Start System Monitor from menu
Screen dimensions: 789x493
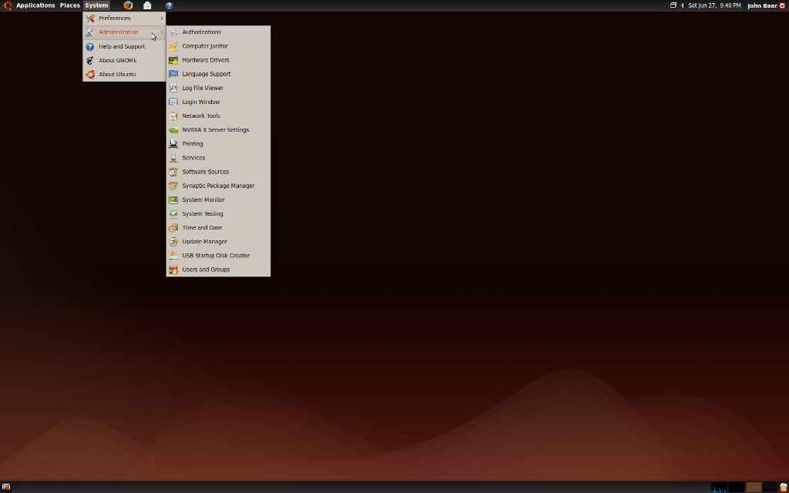(x=218, y=200)
